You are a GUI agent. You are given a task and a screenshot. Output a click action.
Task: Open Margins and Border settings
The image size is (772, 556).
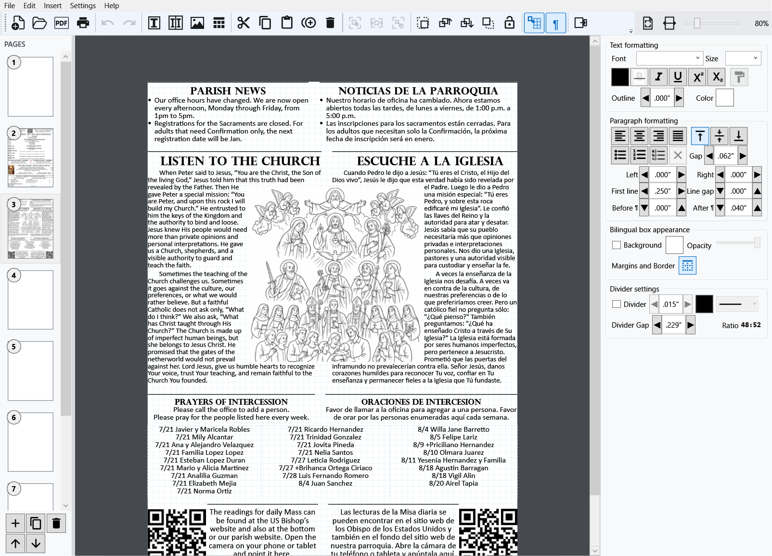(687, 265)
